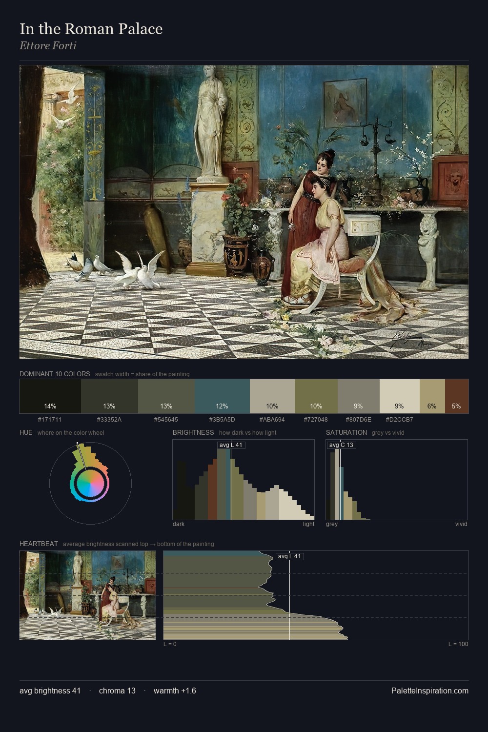Screen dimensions: 488x732
Task: Click the "L = 0" axis label
Action: (x=170, y=644)
